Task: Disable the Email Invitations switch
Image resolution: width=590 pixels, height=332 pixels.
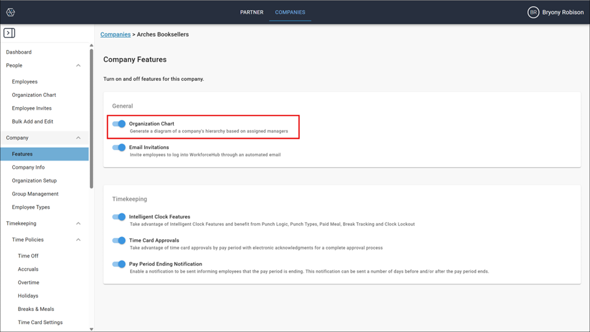Action: click(x=119, y=148)
